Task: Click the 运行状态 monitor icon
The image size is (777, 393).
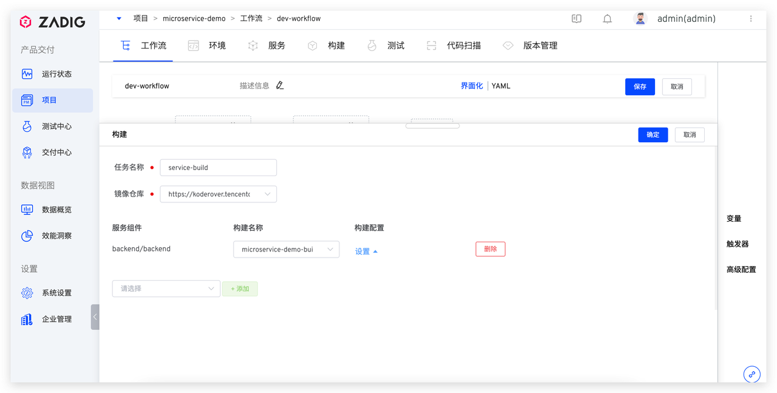Action: [27, 74]
